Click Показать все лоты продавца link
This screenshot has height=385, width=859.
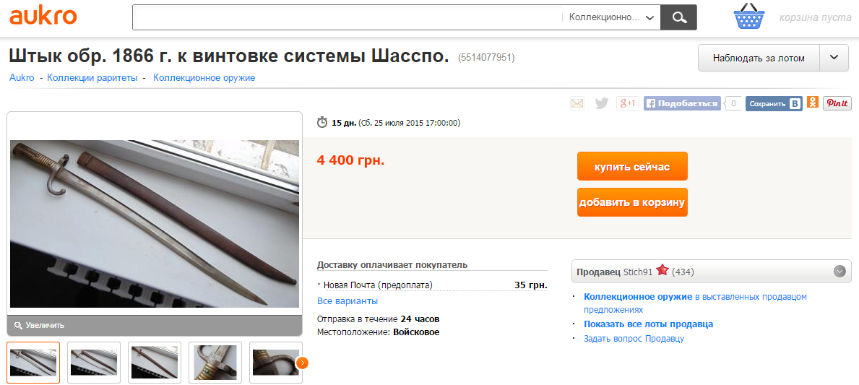649,324
